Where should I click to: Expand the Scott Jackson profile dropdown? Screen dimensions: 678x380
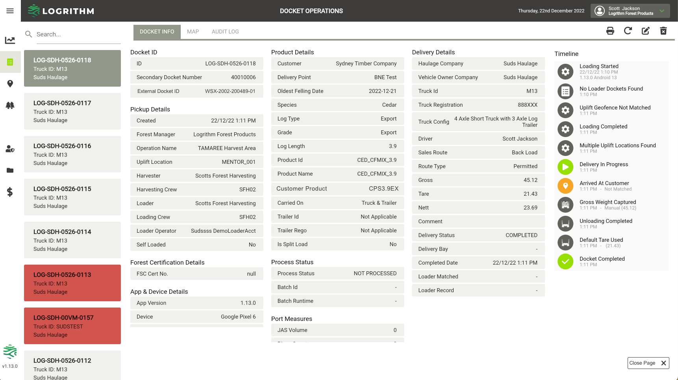pos(630,11)
